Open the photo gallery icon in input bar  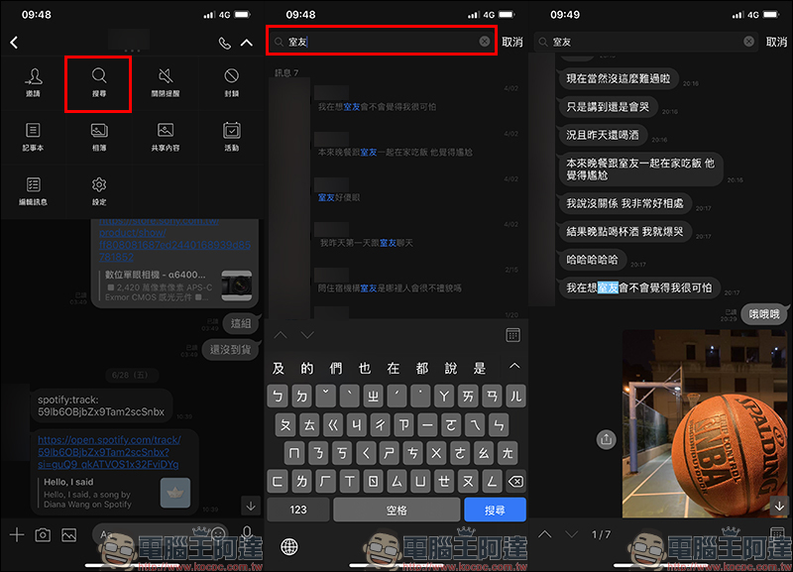click(x=68, y=534)
